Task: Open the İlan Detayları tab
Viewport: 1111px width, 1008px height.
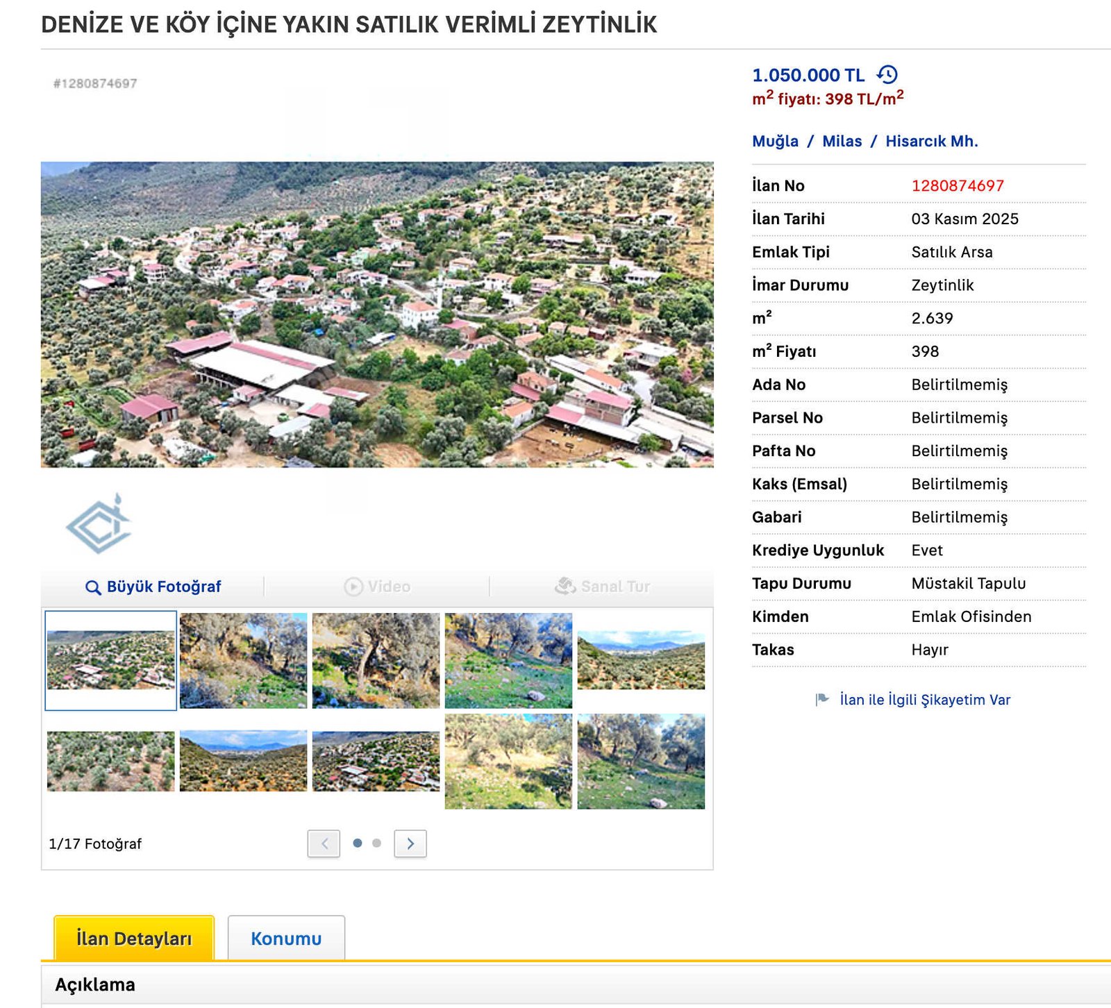Action: [x=134, y=938]
